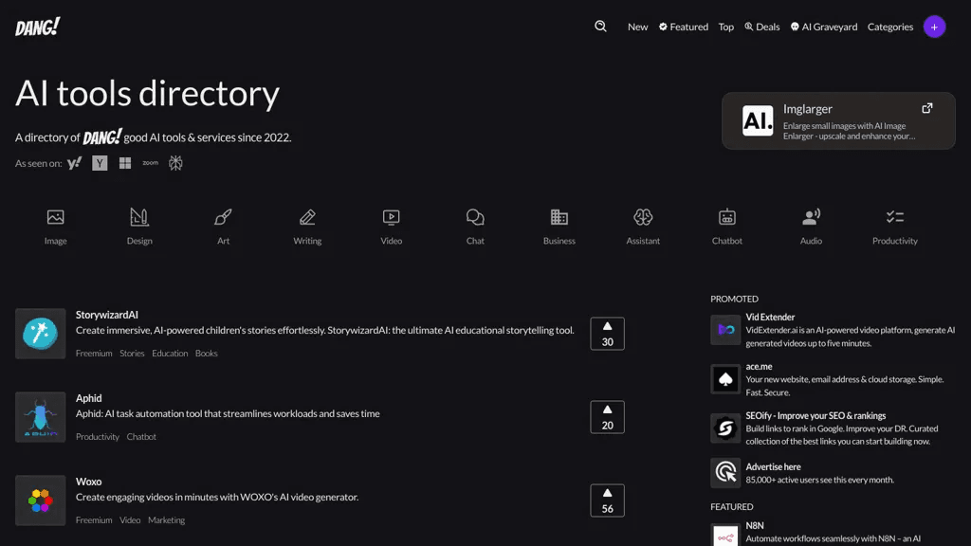Open the Vid Extender promoted link
The width and height of the screenshot is (971, 546).
[770, 317]
